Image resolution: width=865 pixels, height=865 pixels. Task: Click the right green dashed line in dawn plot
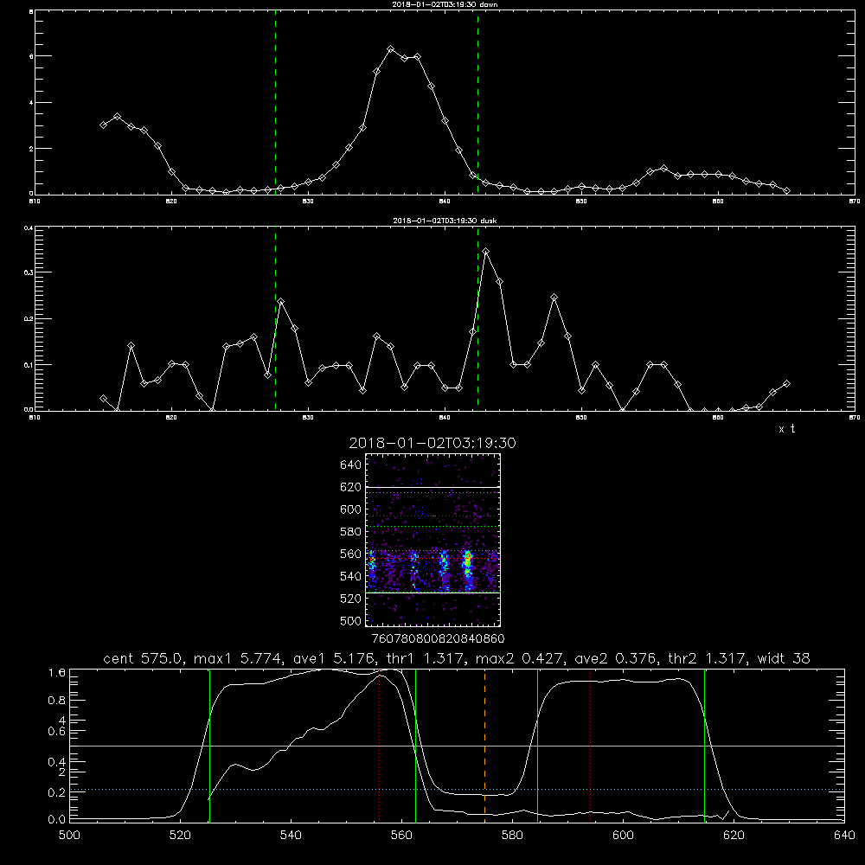pyautogui.click(x=477, y=102)
